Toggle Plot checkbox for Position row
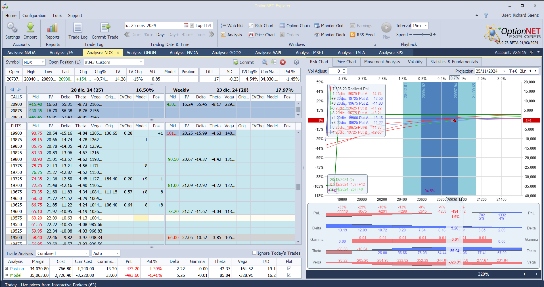The width and height of the screenshot is (544, 287). click(x=289, y=268)
